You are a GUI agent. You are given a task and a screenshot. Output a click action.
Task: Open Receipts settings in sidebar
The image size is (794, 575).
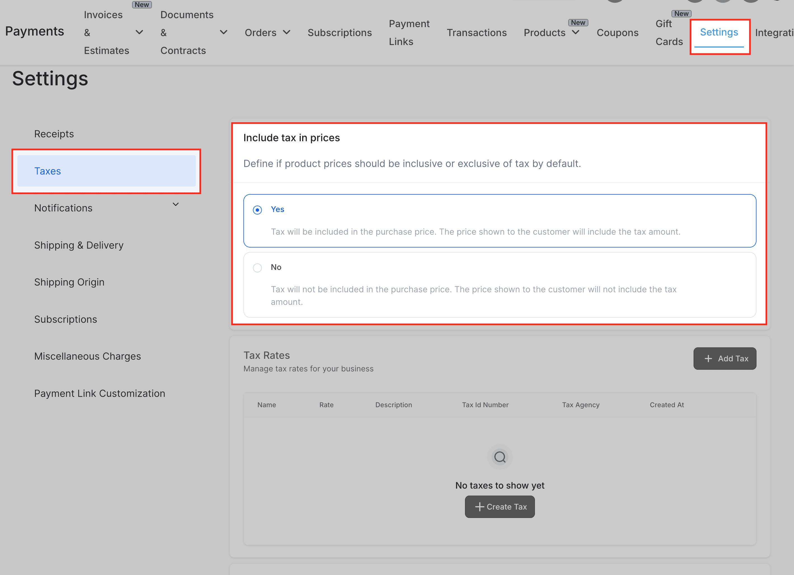pyautogui.click(x=54, y=134)
